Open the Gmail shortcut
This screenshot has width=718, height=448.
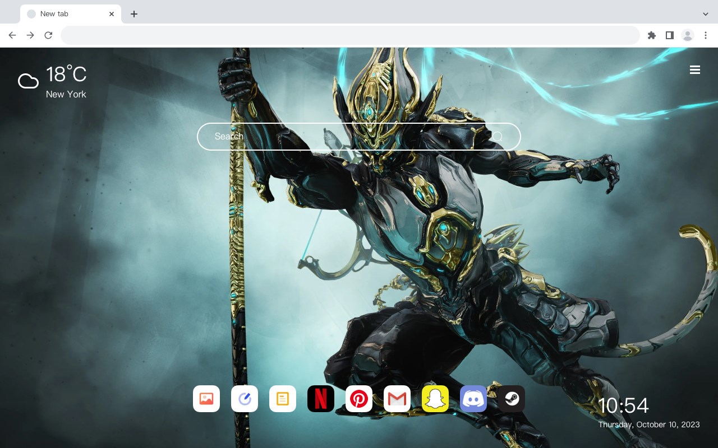pos(397,399)
